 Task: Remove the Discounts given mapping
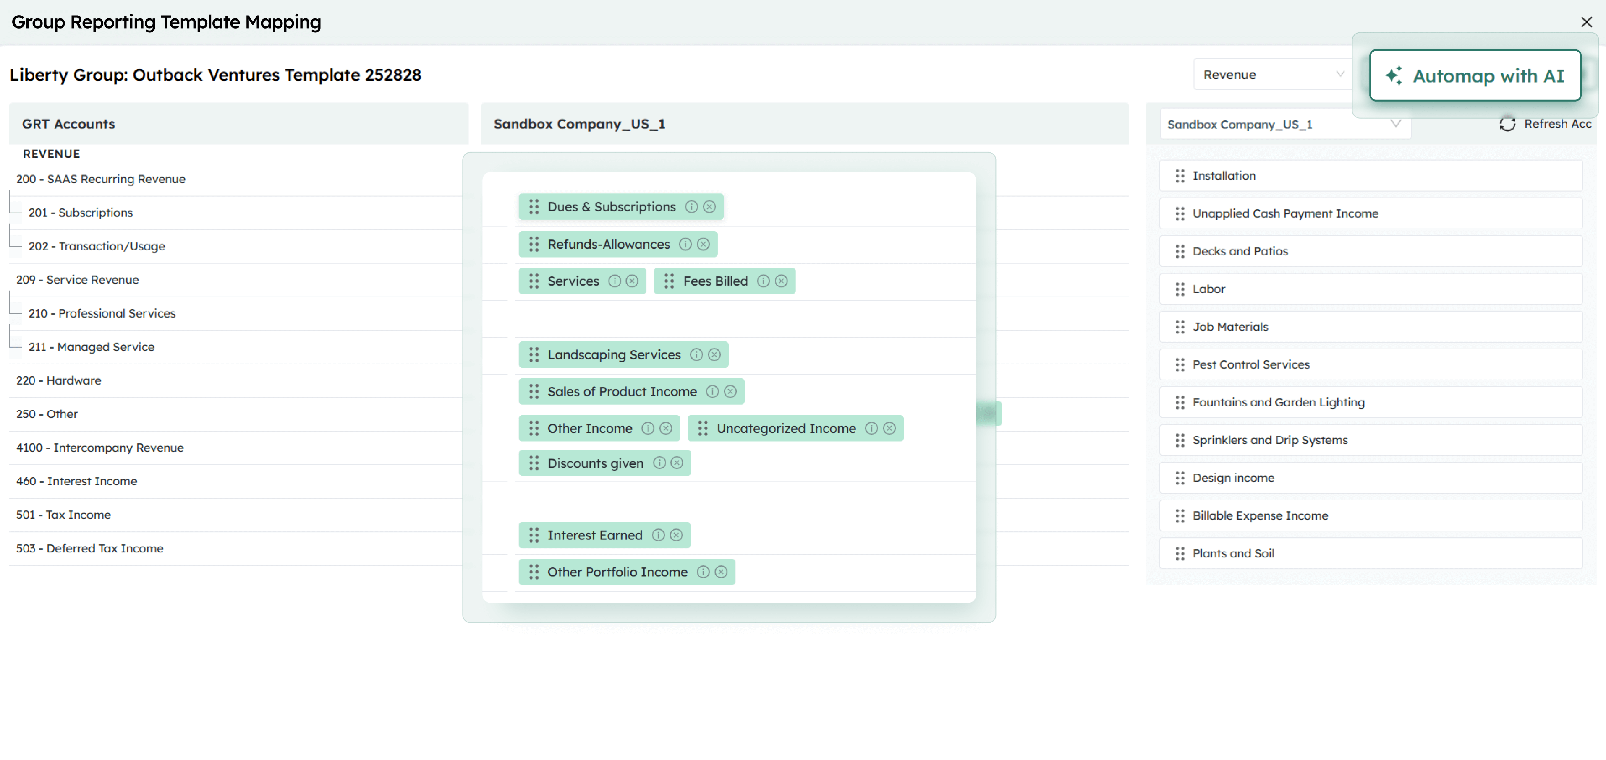[677, 463]
